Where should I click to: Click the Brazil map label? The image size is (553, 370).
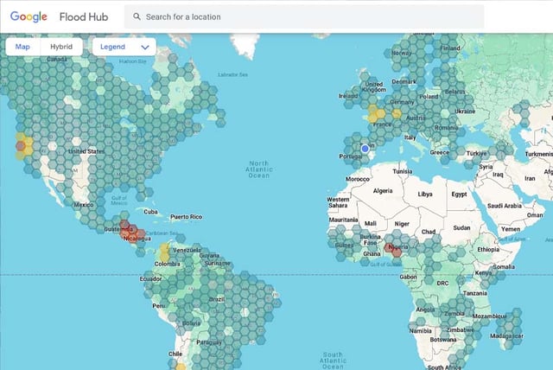pos(217,299)
